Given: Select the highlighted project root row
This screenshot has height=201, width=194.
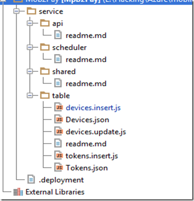Looking at the screenshot, I should (x=96, y=2).
